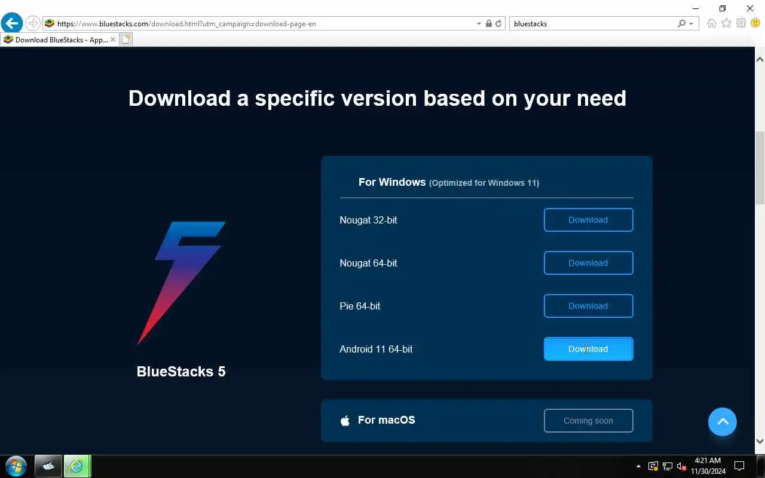Open the fish app icon on taskbar

pos(48,466)
